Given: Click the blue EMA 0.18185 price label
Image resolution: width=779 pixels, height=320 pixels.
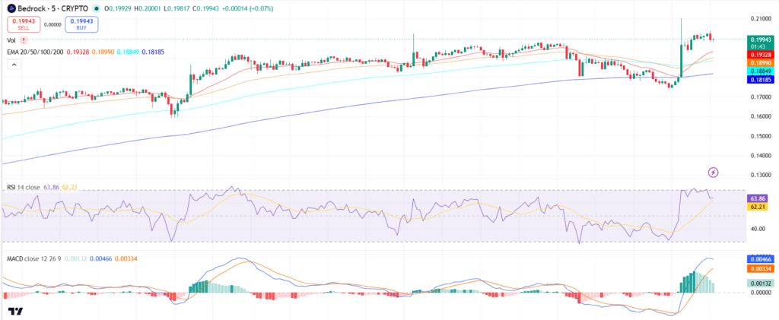Looking at the screenshot, I should click(x=760, y=79).
